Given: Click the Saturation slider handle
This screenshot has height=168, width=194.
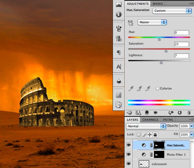Looking at the screenshot, I should [x=166, y=51].
